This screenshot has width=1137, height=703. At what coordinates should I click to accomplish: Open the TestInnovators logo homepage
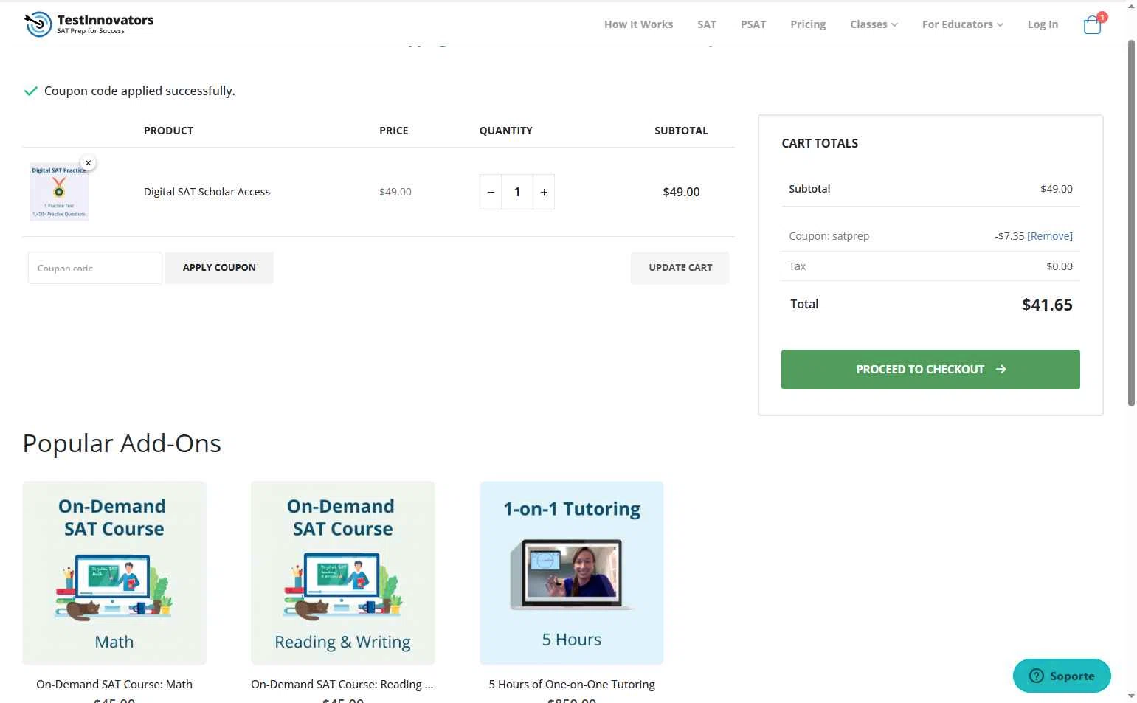click(x=89, y=24)
